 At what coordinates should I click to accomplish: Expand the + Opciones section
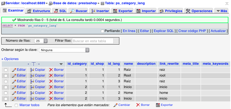pos(10,59)
